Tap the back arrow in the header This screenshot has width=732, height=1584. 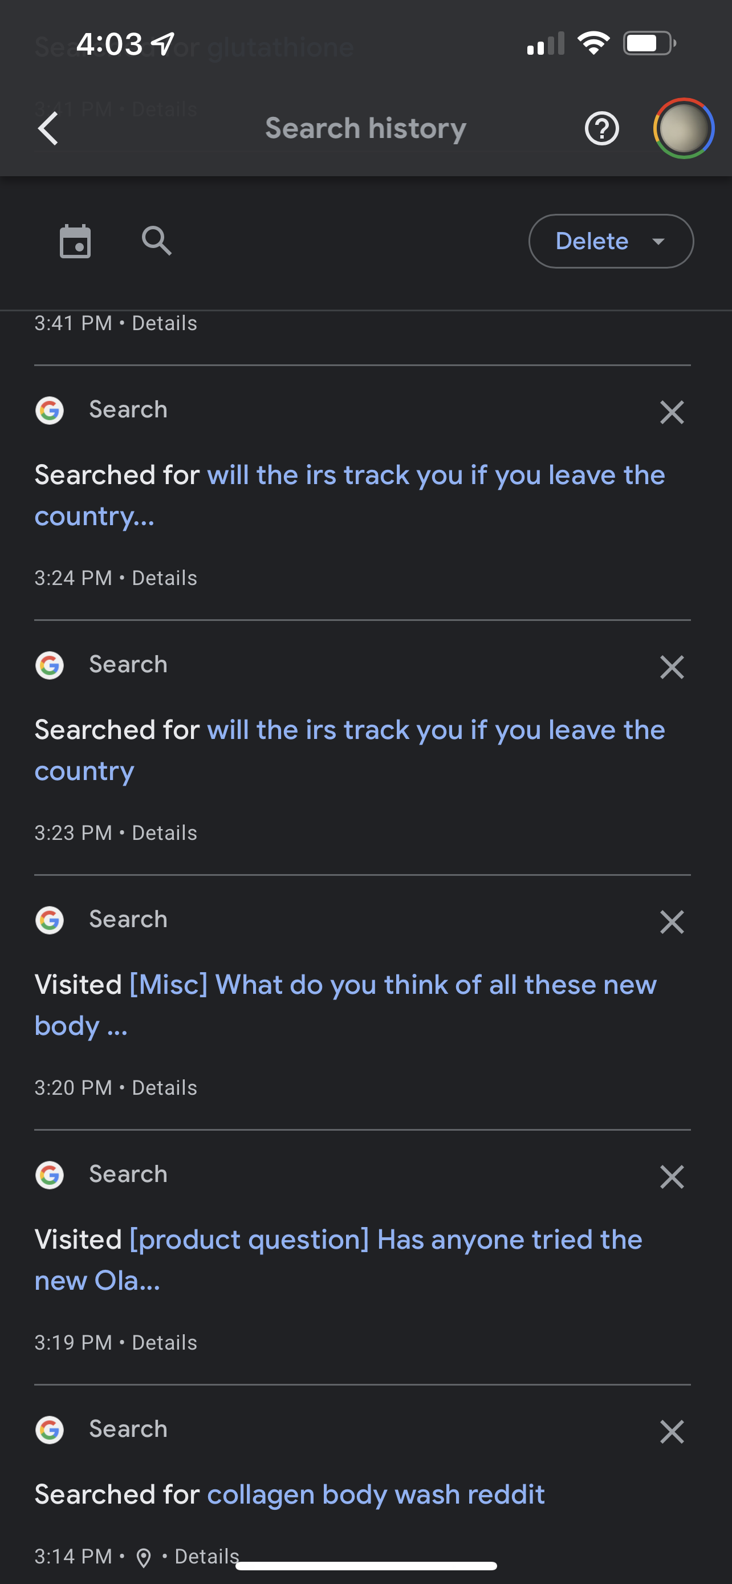point(48,128)
